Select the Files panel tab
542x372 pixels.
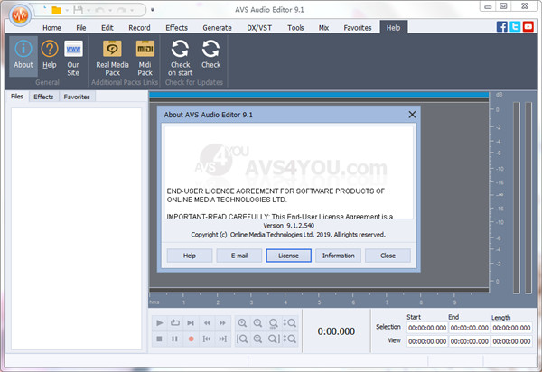pyautogui.click(x=17, y=97)
